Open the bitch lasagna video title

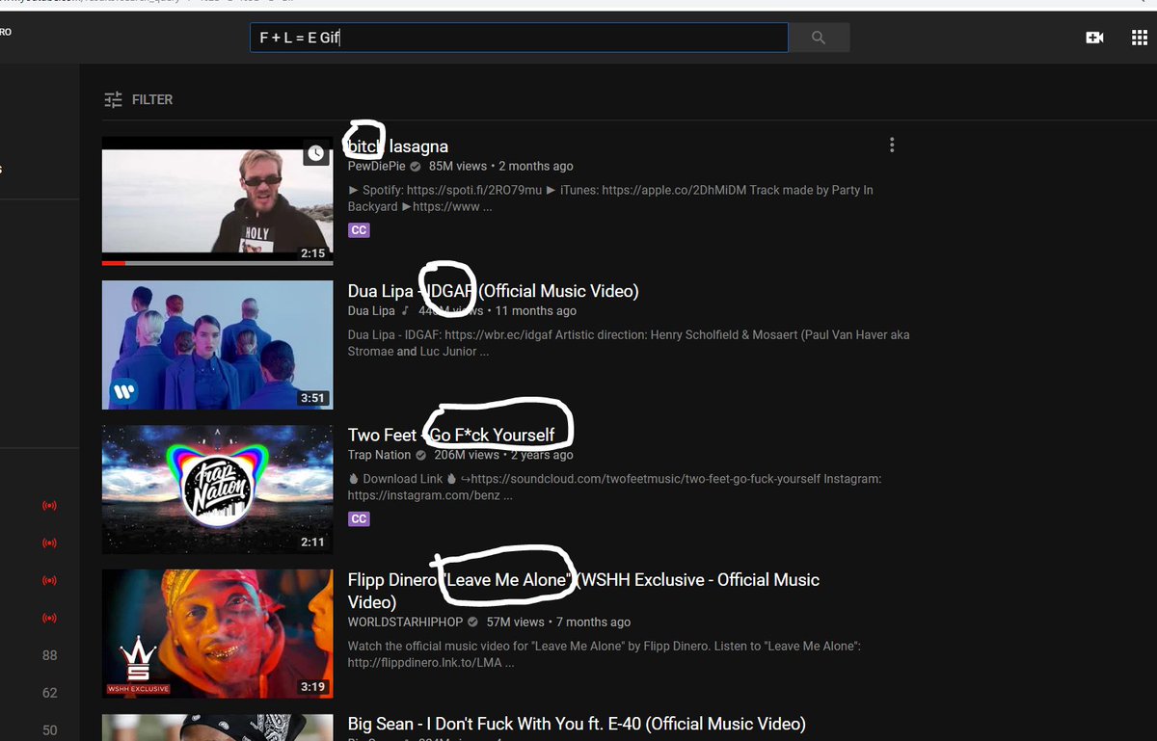click(397, 146)
